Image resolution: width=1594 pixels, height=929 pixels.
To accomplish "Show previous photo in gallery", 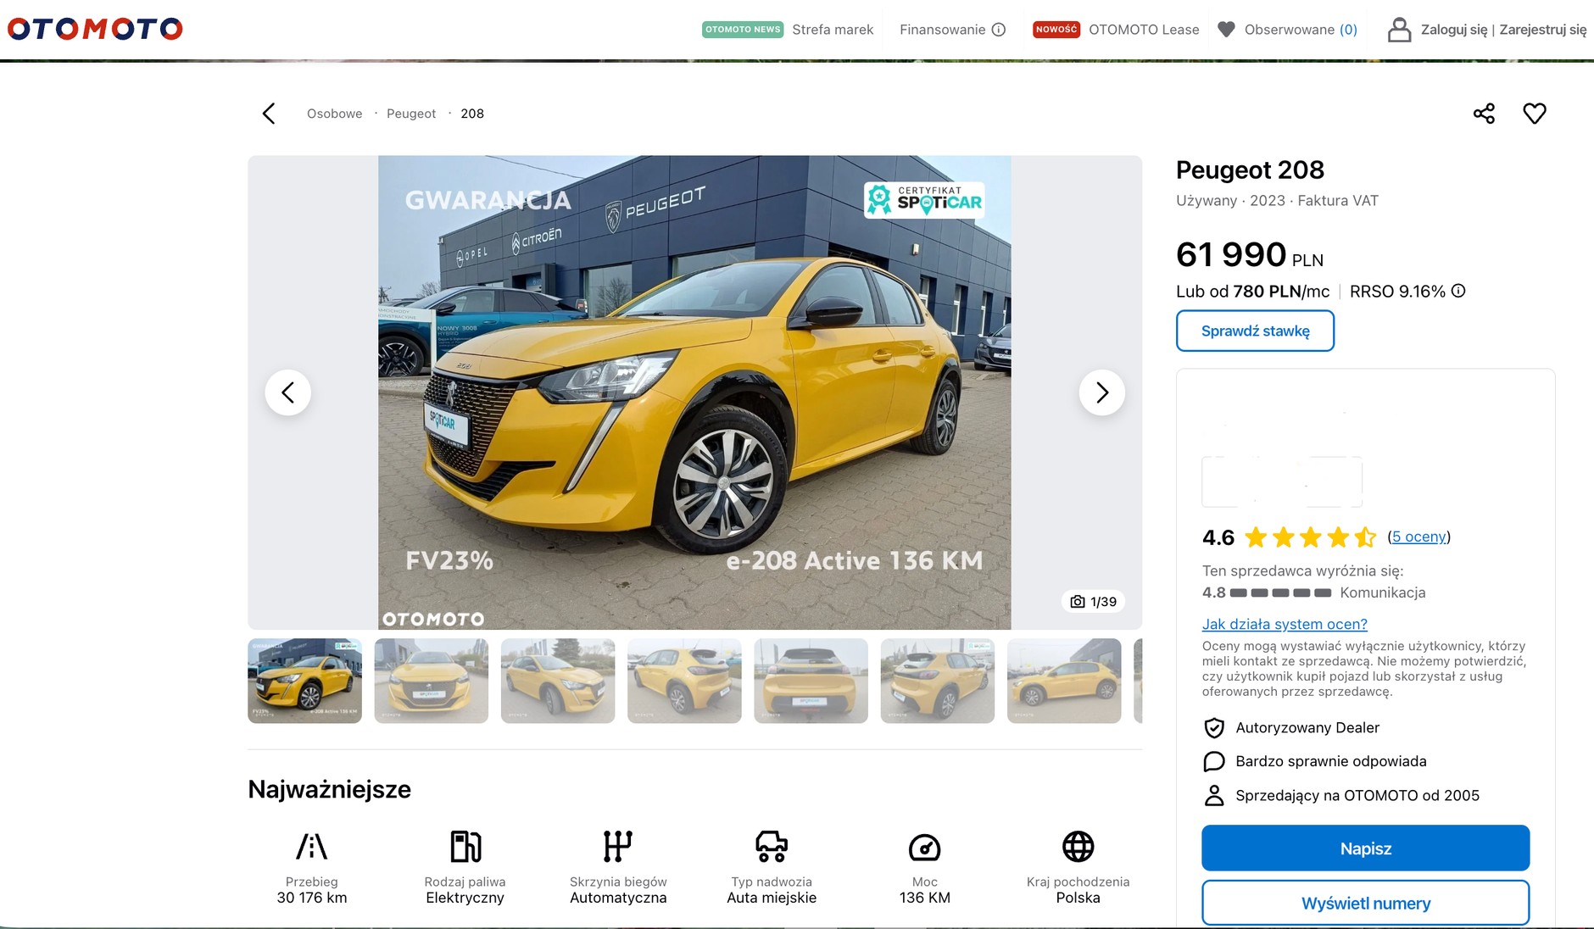I will [288, 392].
